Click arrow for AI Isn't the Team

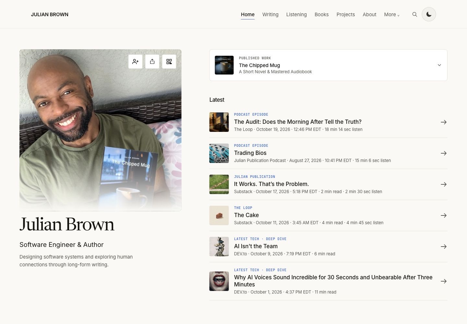click(x=444, y=247)
